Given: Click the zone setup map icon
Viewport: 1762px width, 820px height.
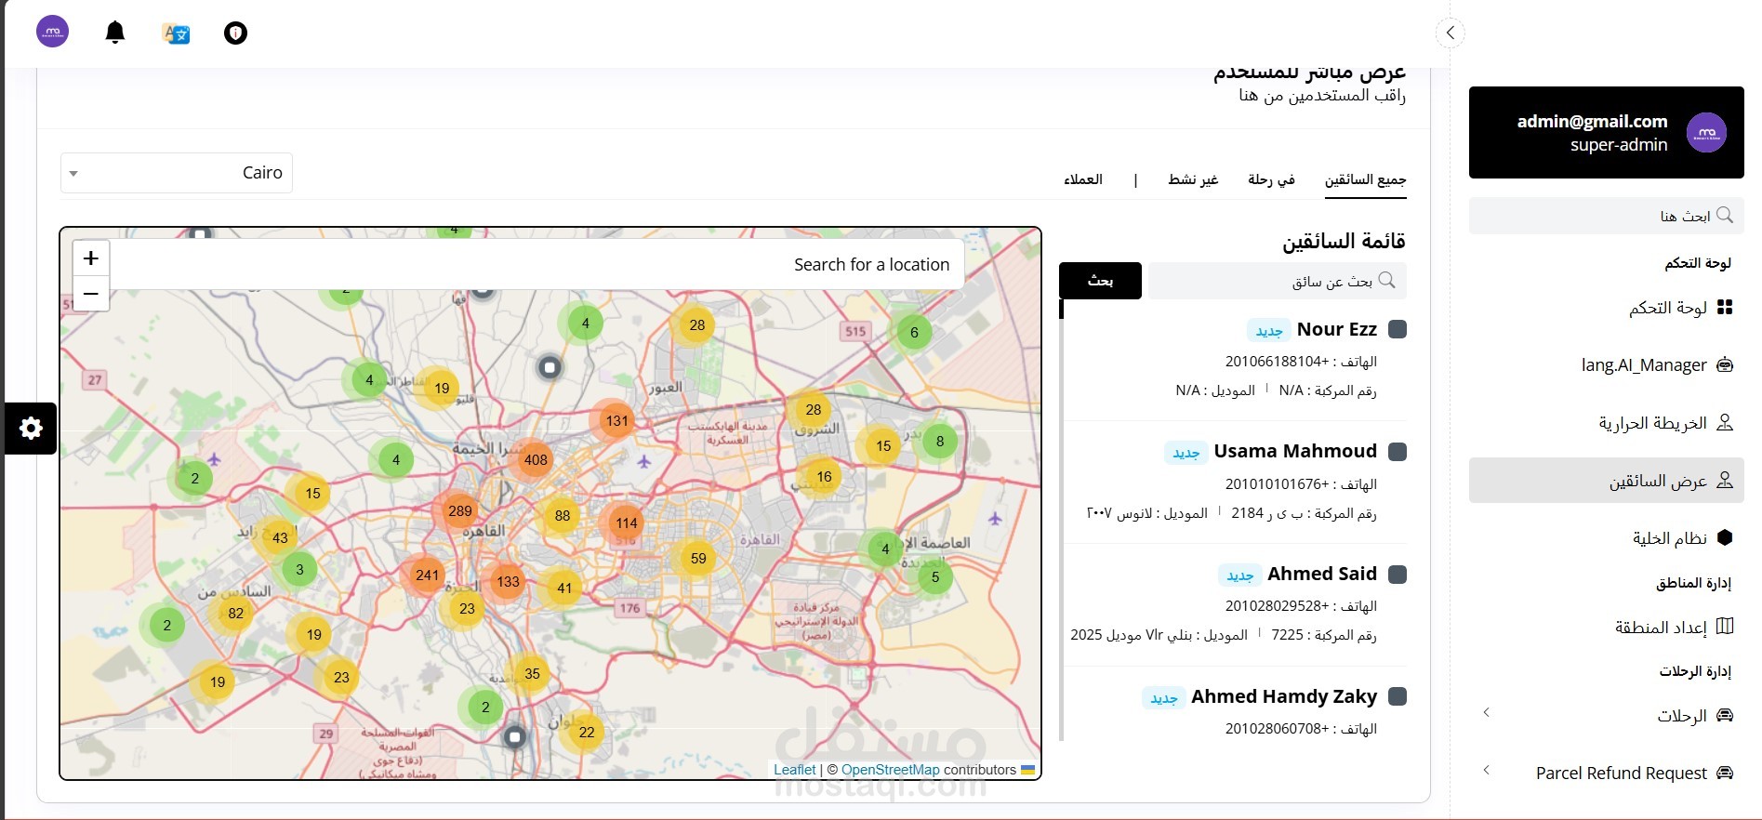Looking at the screenshot, I should 1725,627.
